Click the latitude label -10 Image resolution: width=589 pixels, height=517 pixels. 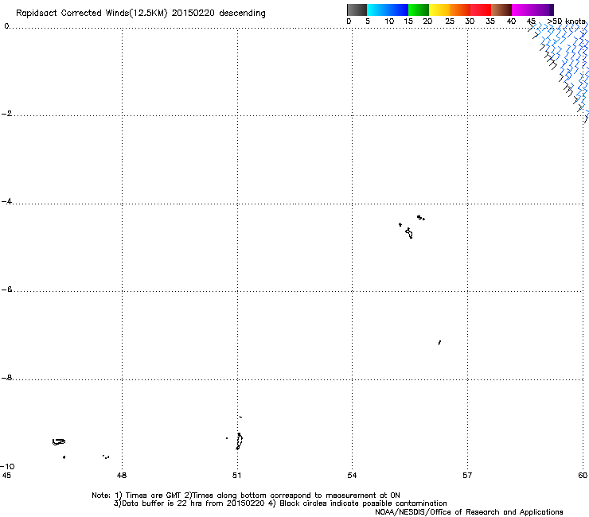(7, 466)
